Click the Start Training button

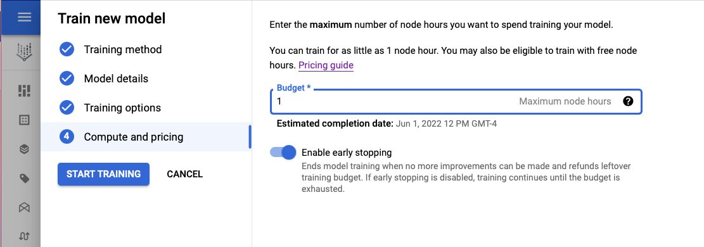coord(103,174)
